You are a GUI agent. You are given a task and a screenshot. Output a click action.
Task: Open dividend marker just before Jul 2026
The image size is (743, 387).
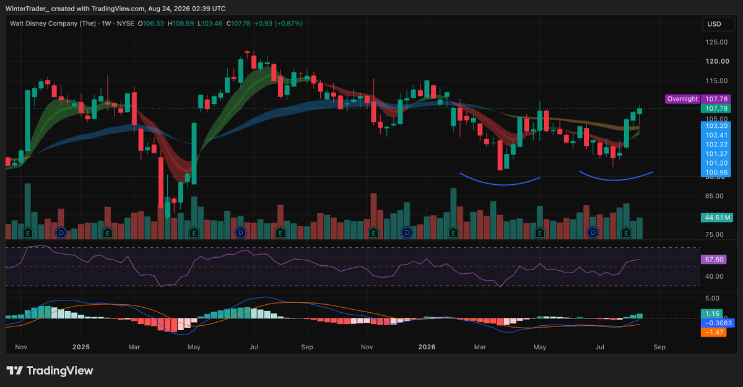click(593, 232)
